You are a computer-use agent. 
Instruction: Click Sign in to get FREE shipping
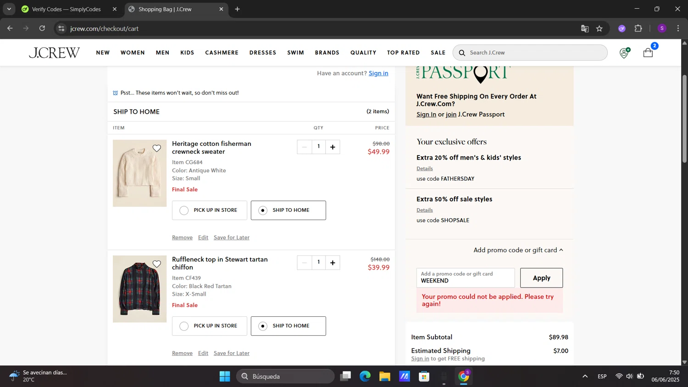tap(420, 359)
